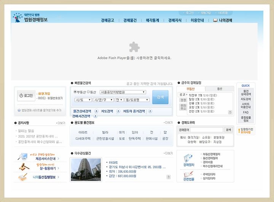
Task: Click the book icon beside 나의경매
Action: pos(215,20)
